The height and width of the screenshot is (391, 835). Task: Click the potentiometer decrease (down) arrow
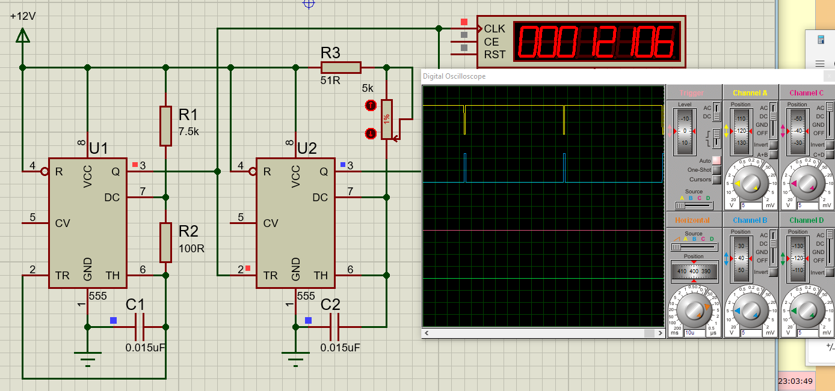[371, 133]
